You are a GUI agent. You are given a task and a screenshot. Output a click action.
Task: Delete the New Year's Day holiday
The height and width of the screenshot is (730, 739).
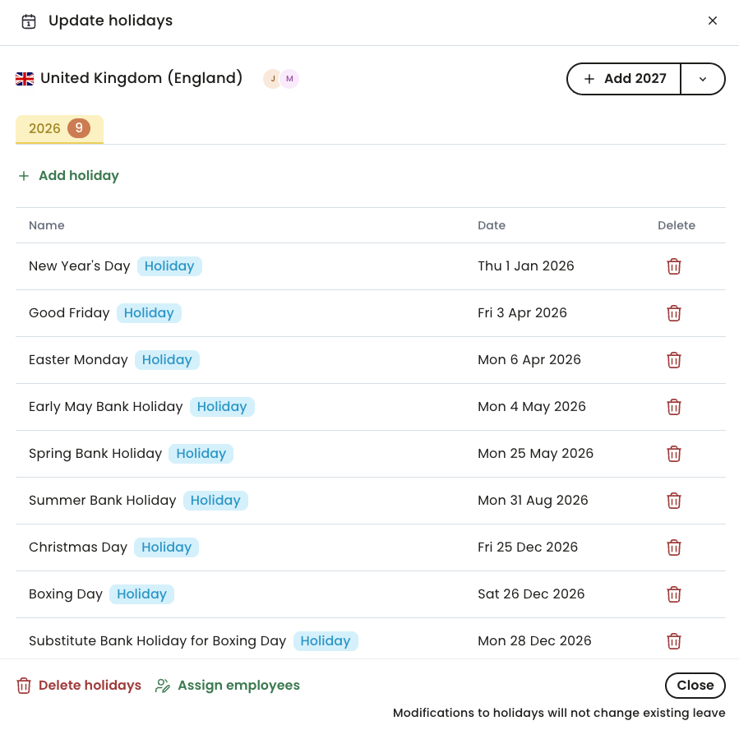[674, 266]
